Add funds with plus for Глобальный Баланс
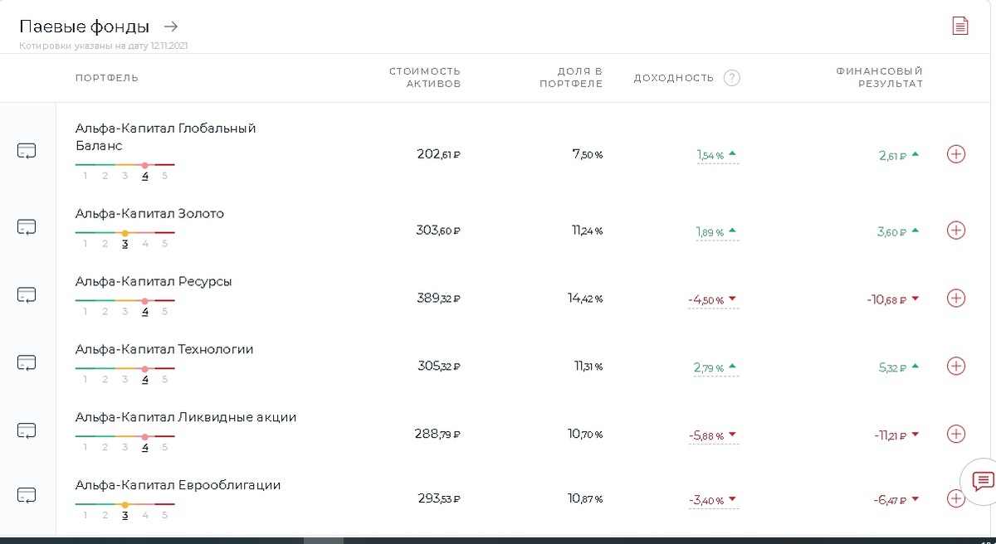 tap(956, 154)
